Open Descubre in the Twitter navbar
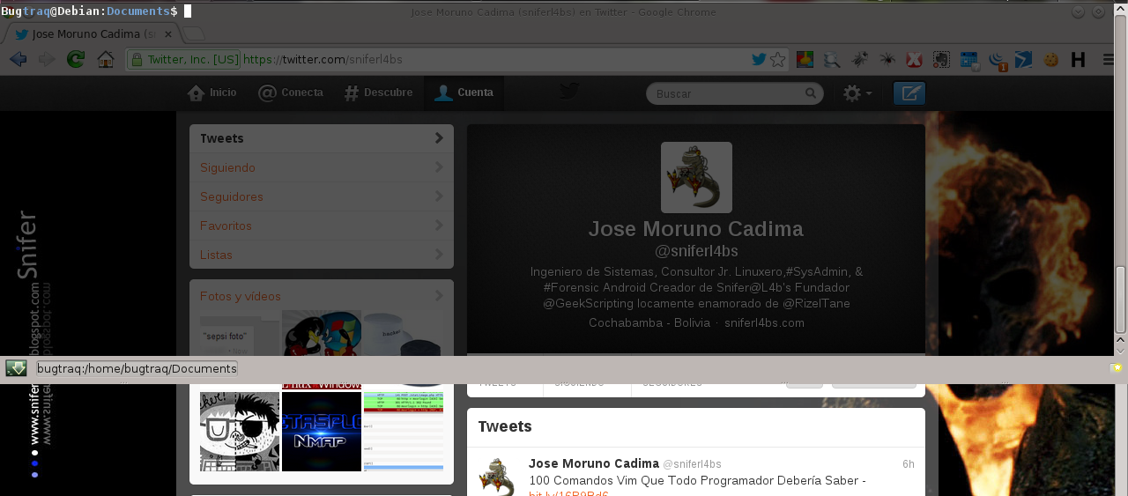 click(x=378, y=93)
